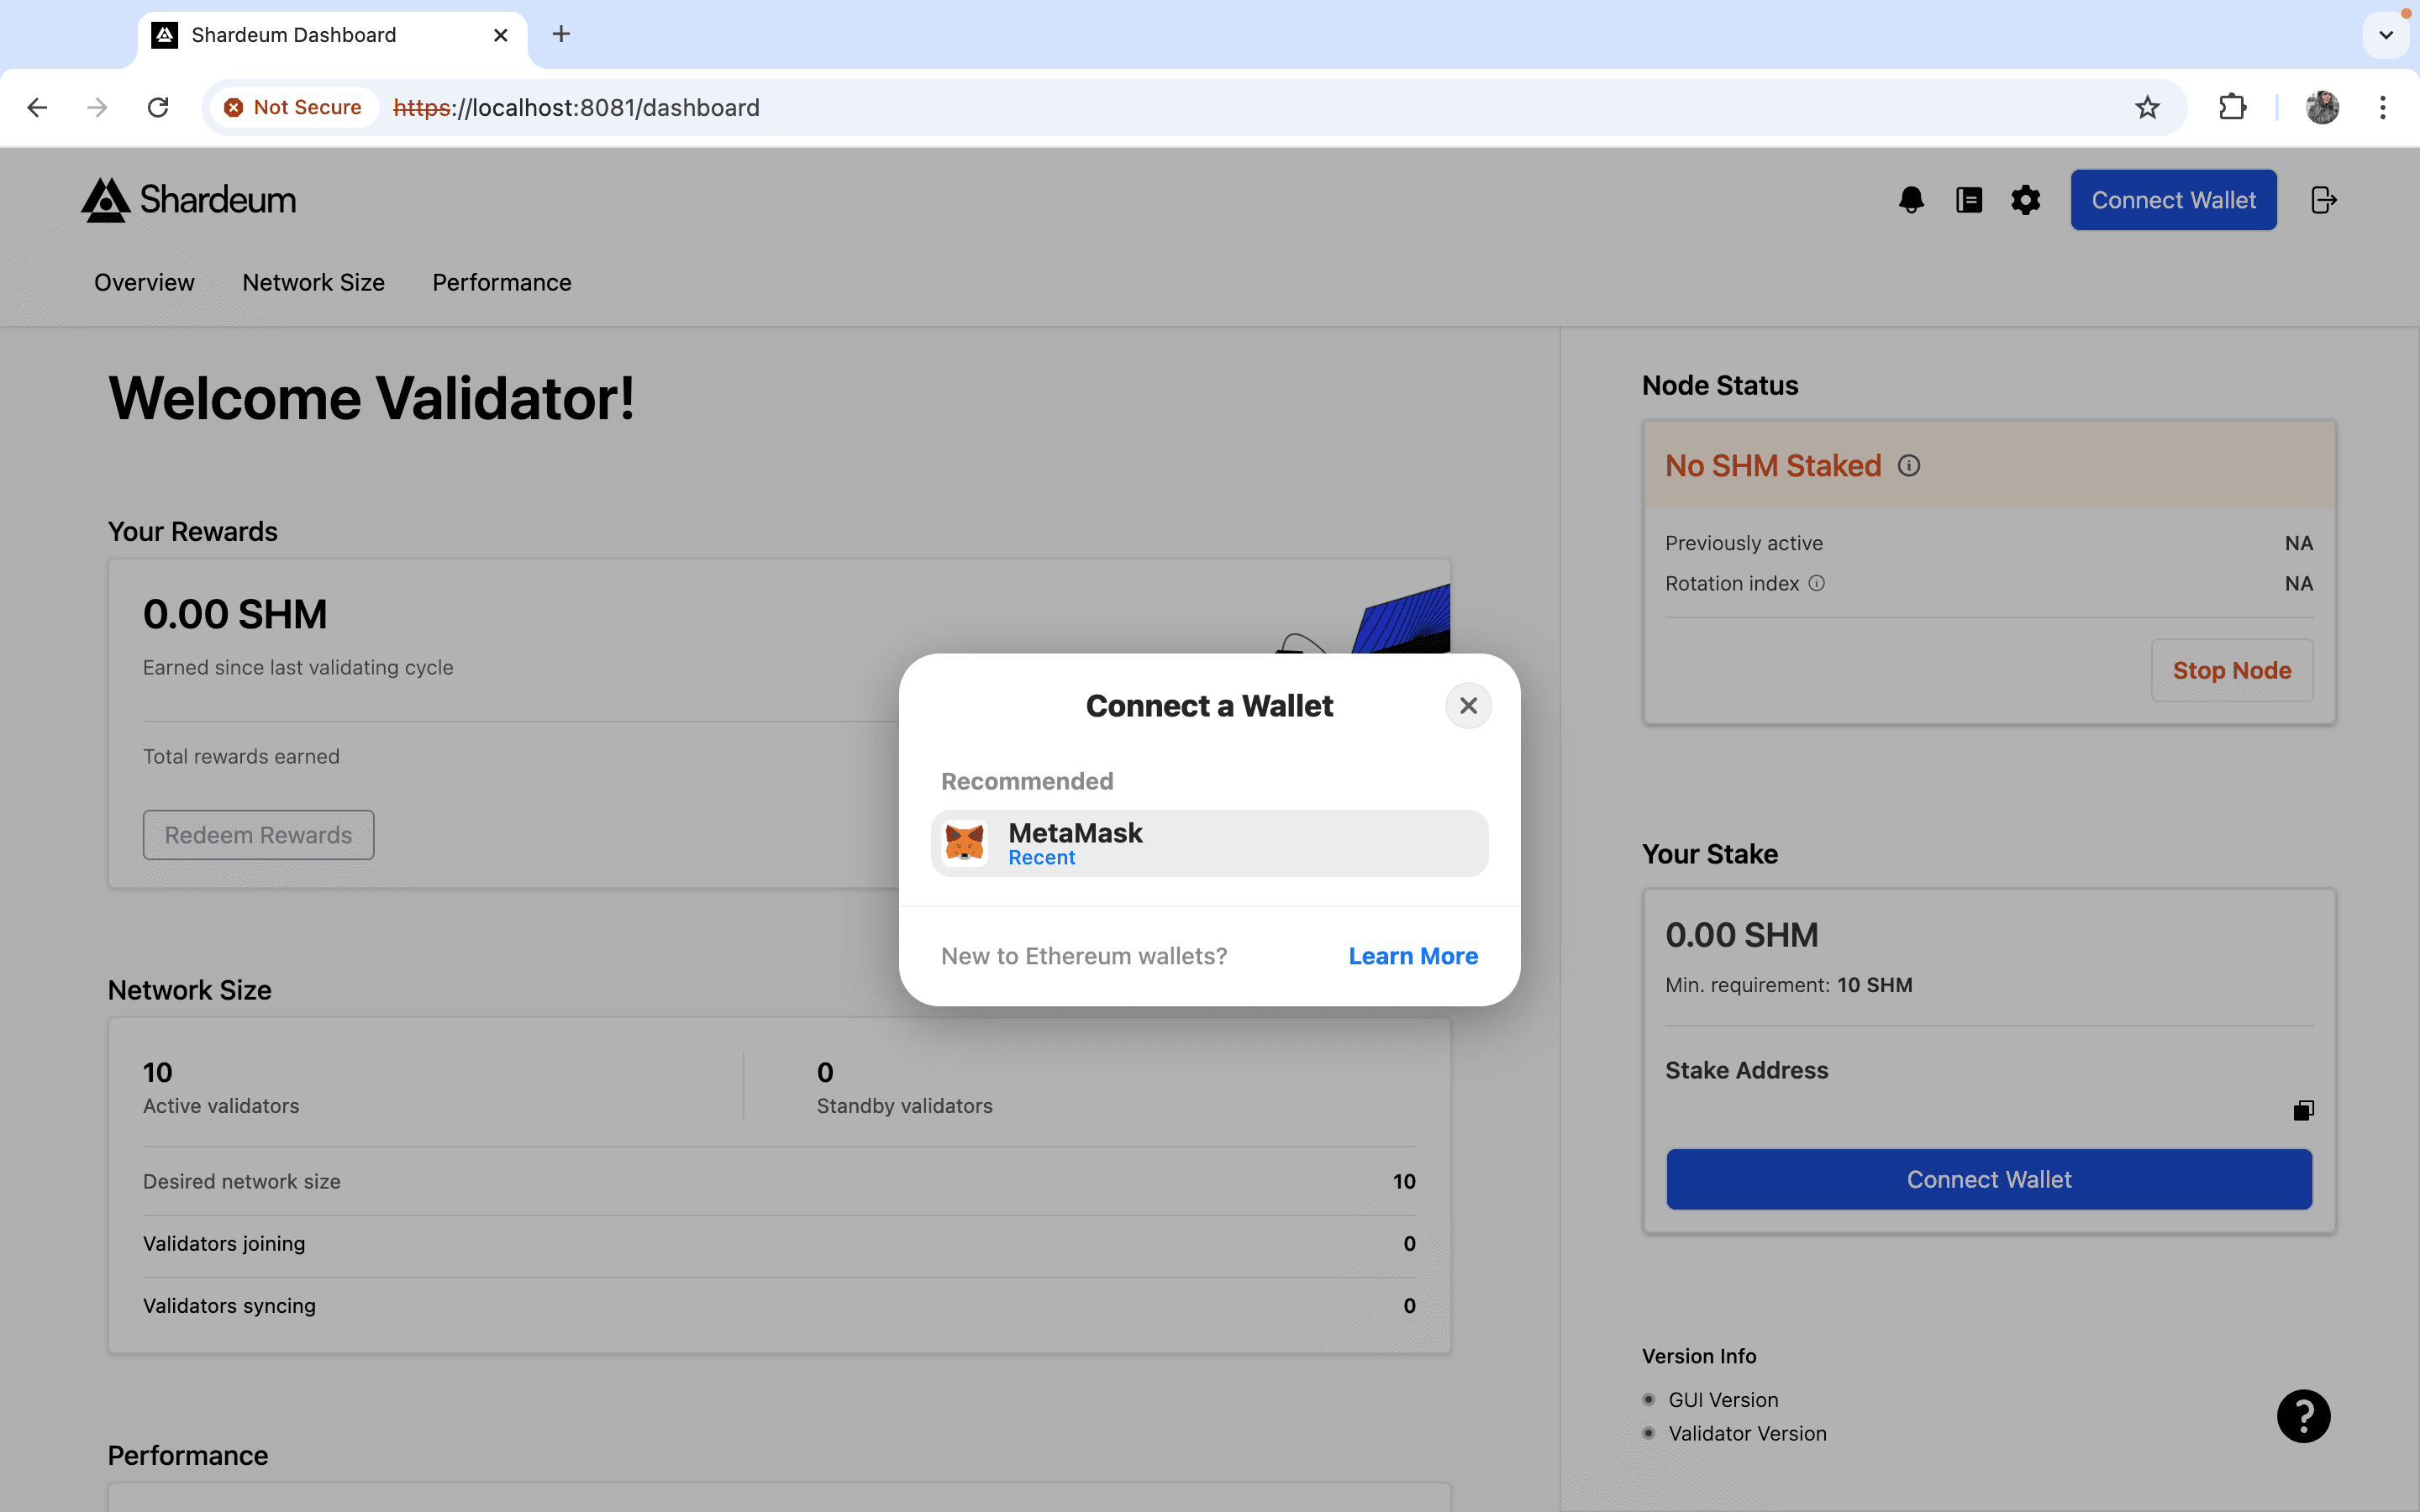Viewport: 2420px width, 1512px height.
Task: Click the Not Secure site info badge
Action: click(293, 107)
